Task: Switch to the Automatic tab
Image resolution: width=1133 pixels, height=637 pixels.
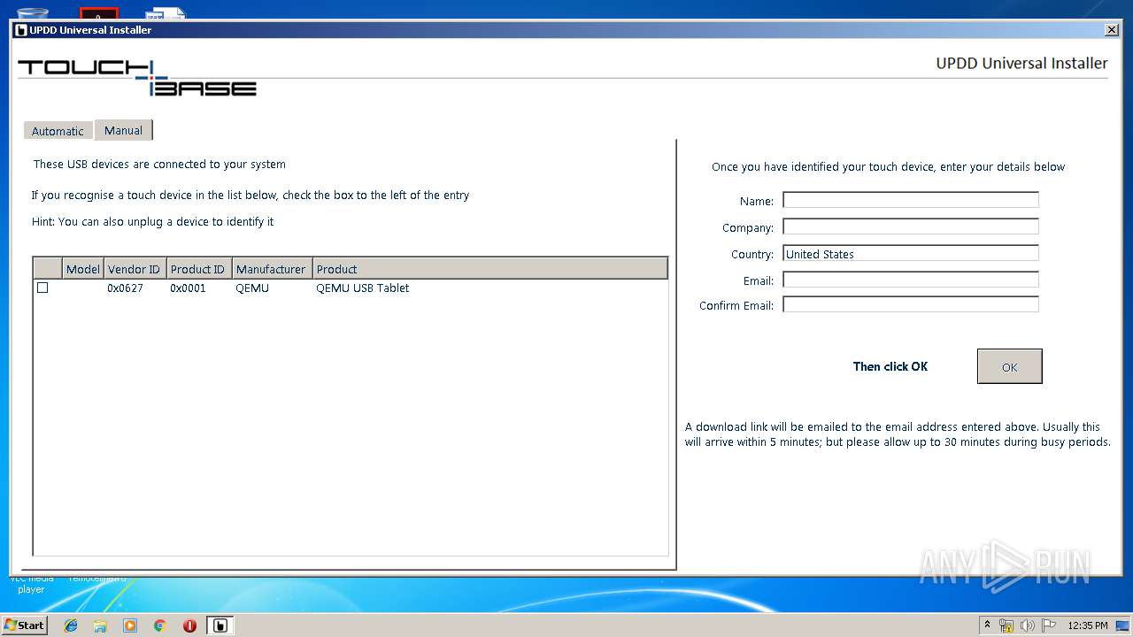Action: pos(58,131)
